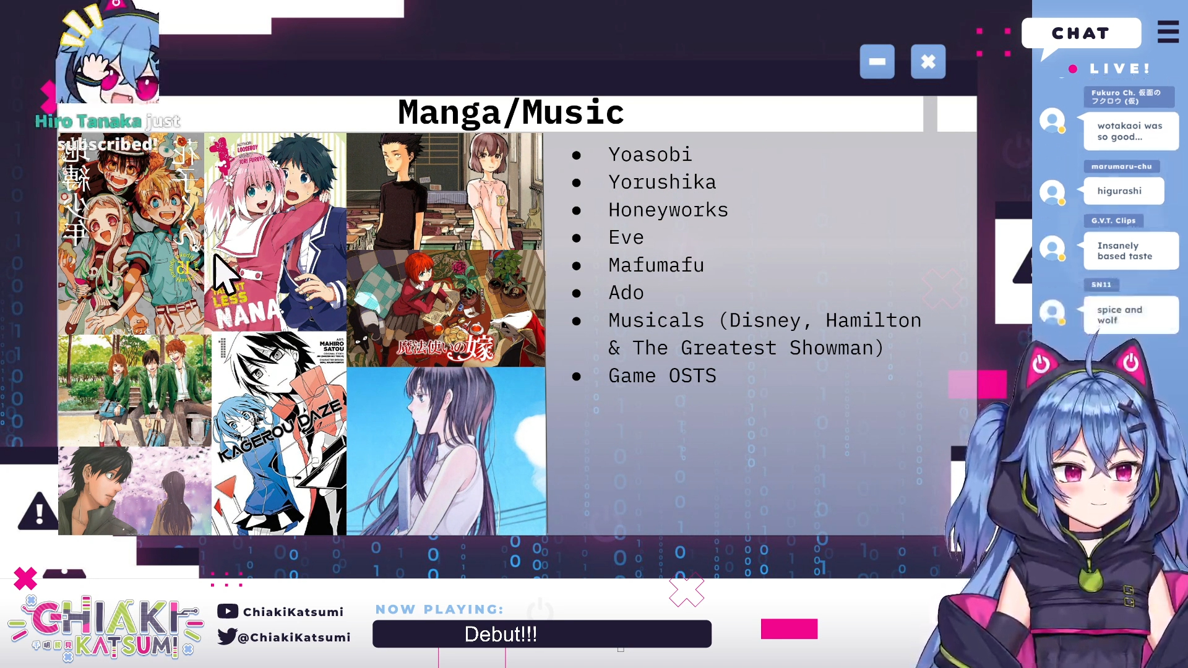This screenshot has height=668, width=1188.
Task: Click the 'spice and wolf' chat message
Action: click(1130, 315)
